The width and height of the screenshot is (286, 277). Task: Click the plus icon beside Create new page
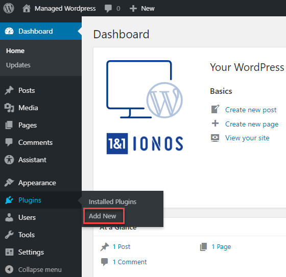(215, 123)
